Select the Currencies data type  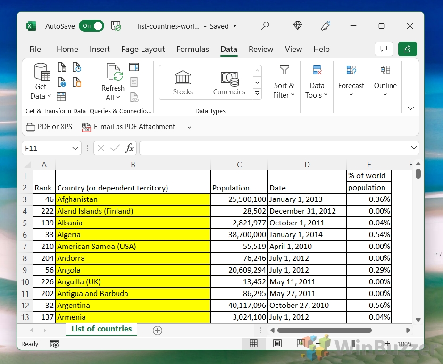click(229, 81)
